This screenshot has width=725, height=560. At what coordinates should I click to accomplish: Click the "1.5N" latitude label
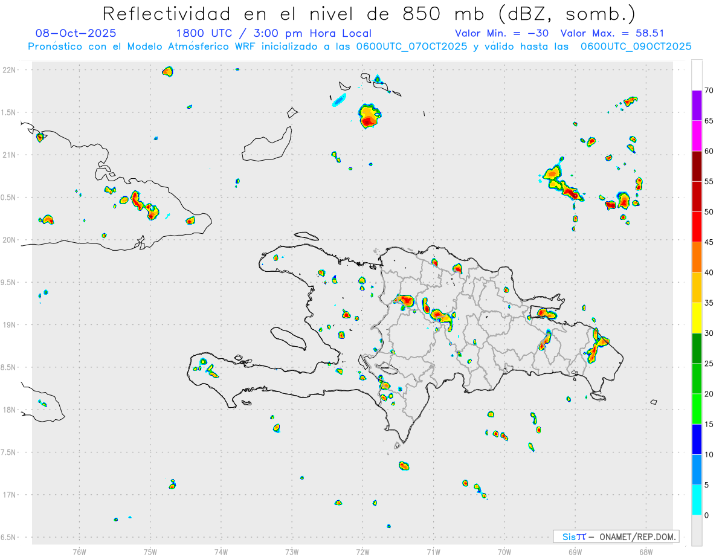pyautogui.click(x=8, y=112)
